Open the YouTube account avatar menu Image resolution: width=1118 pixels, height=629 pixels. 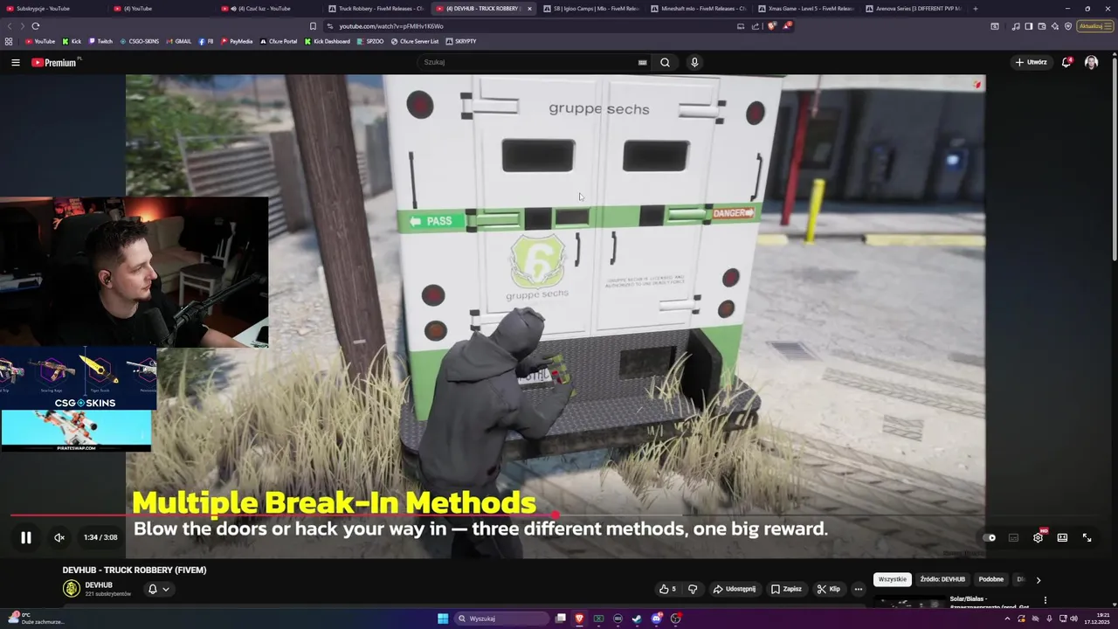[x=1091, y=62]
